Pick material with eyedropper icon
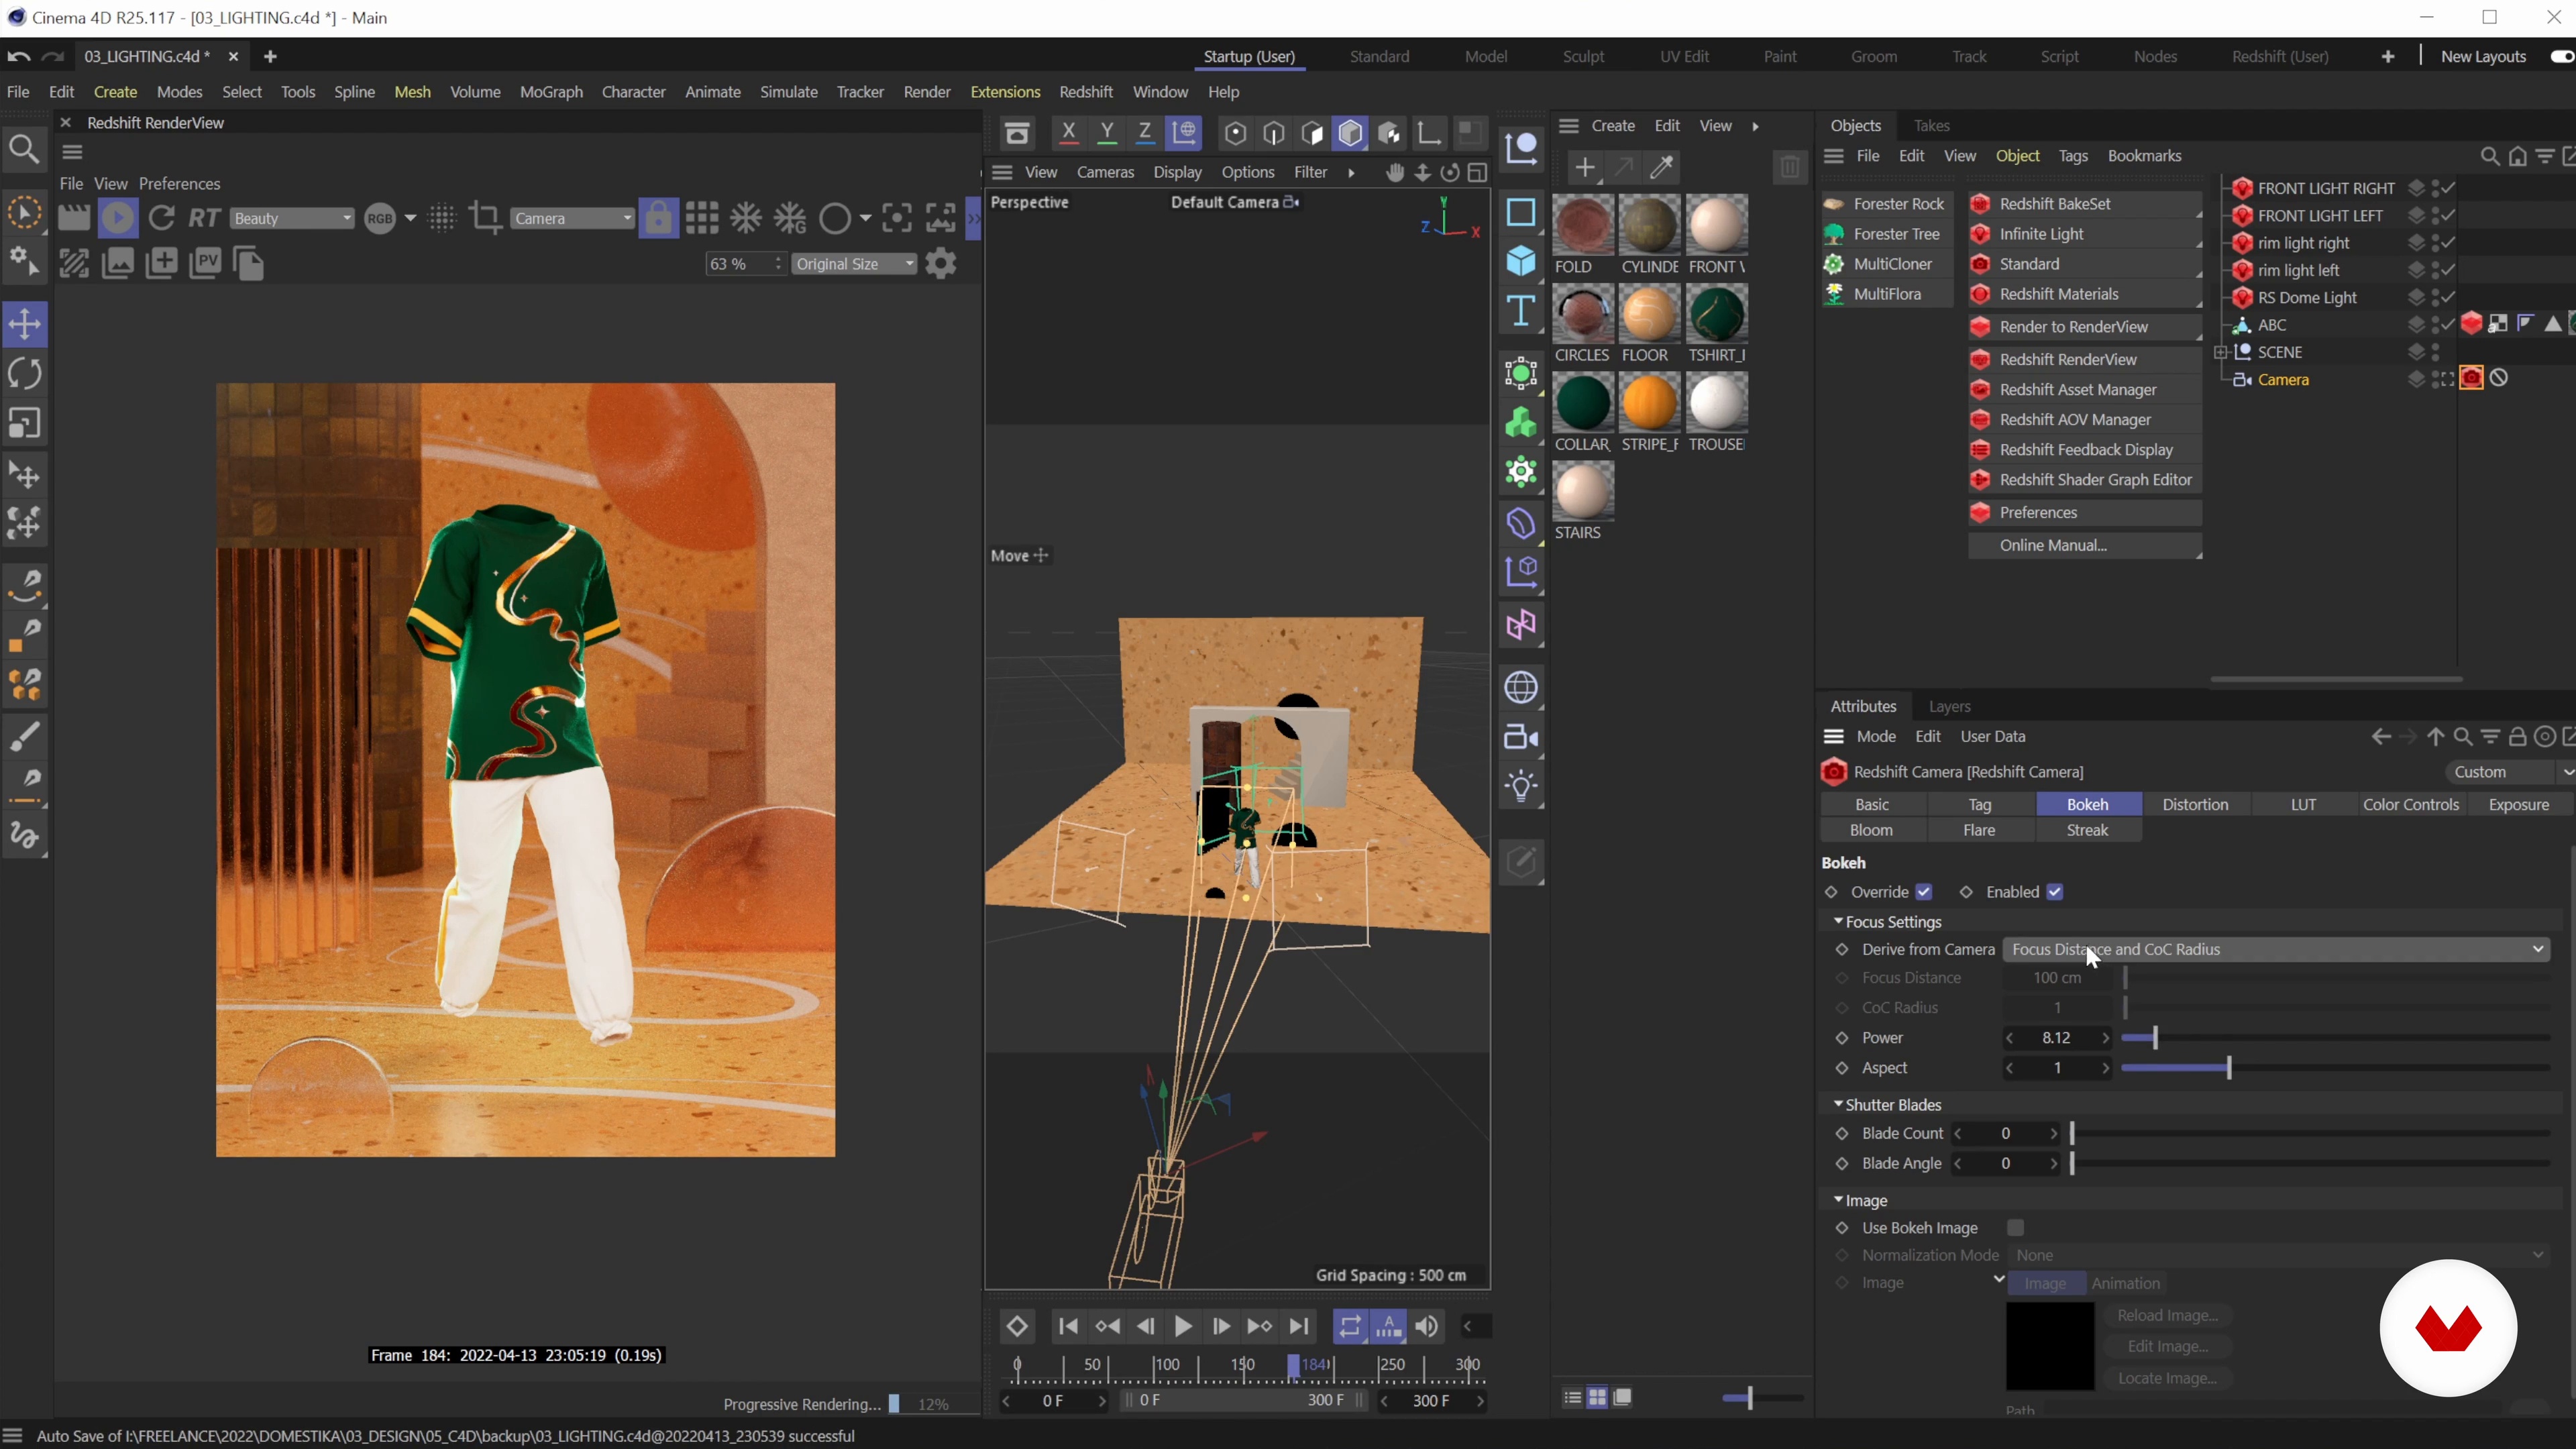Screen dimensions: 2576x1449 (x=1662, y=167)
